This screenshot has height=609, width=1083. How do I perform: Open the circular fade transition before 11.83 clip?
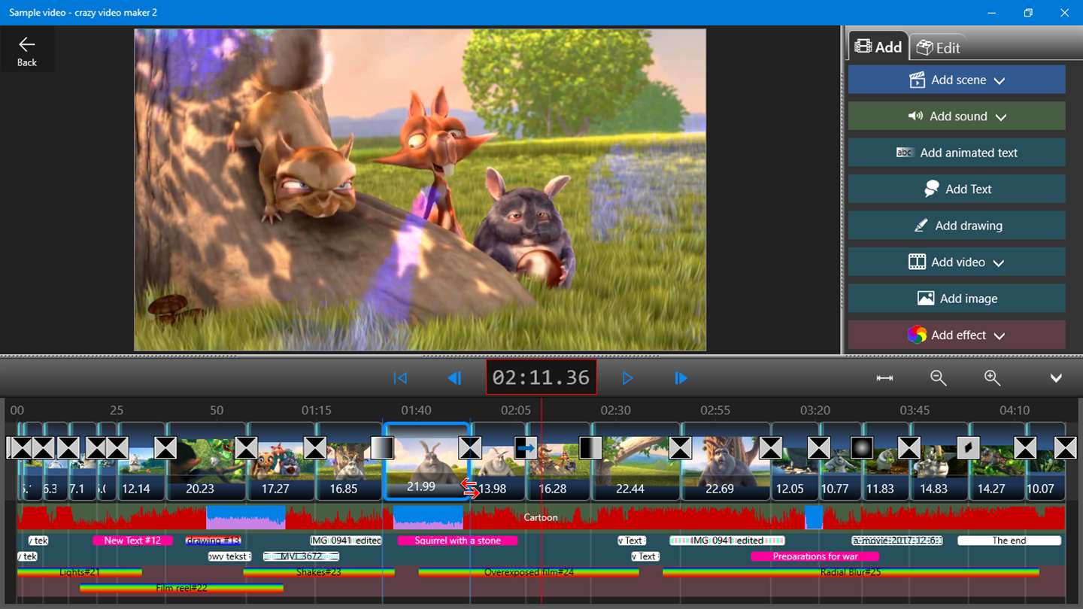pyautogui.click(x=862, y=448)
